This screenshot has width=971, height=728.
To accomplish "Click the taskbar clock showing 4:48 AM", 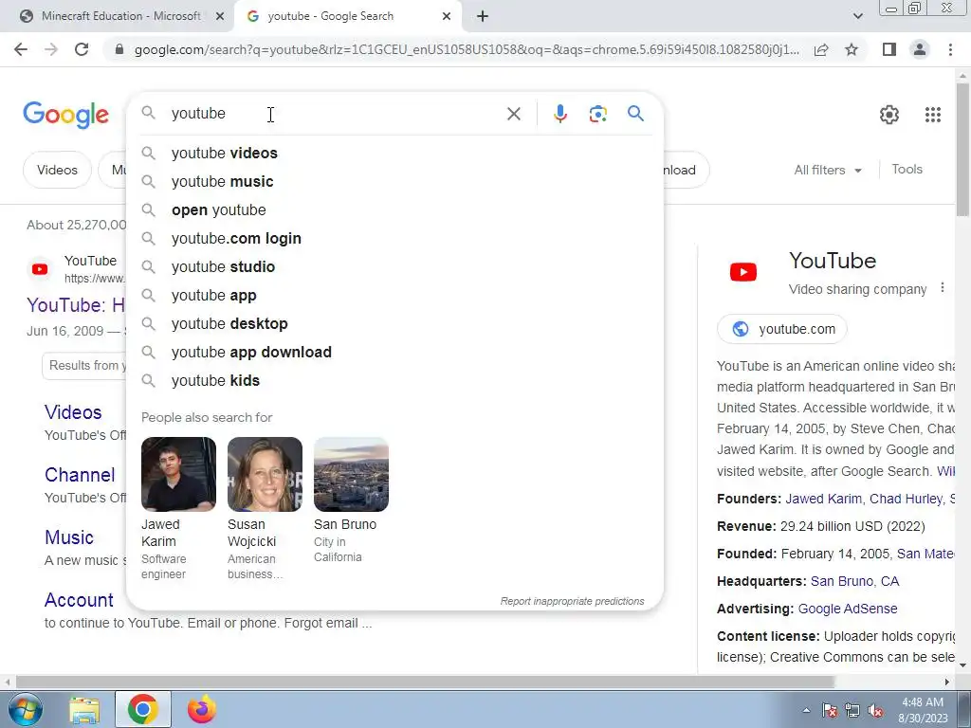I will 923,702.
